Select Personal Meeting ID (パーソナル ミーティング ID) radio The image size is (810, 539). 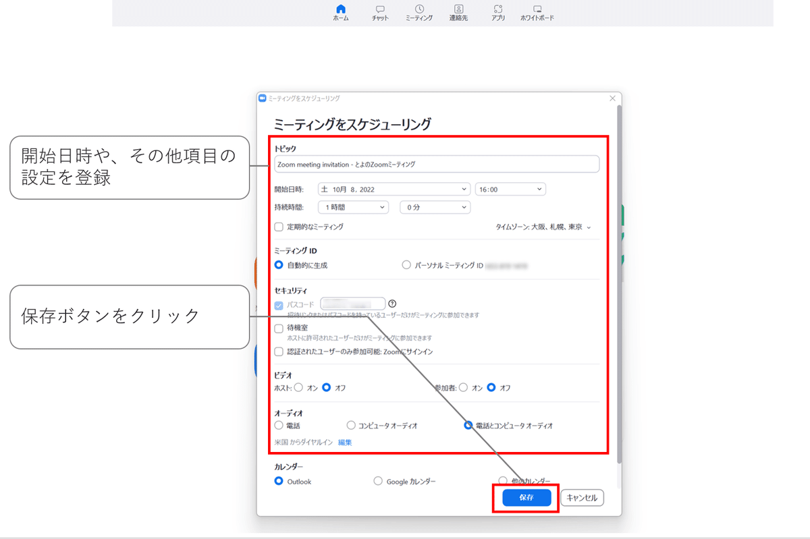click(406, 265)
